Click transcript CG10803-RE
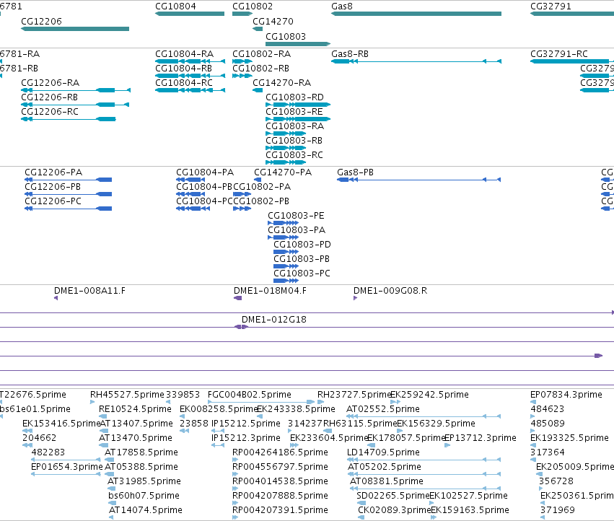This screenshot has width=614, height=521. [298, 119]
